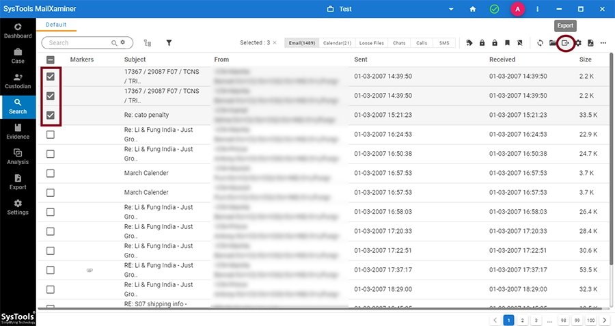The height and width of the screenshot is (326, 615).
Task: Click the tree view icon near search
Action: pos(148,43)
